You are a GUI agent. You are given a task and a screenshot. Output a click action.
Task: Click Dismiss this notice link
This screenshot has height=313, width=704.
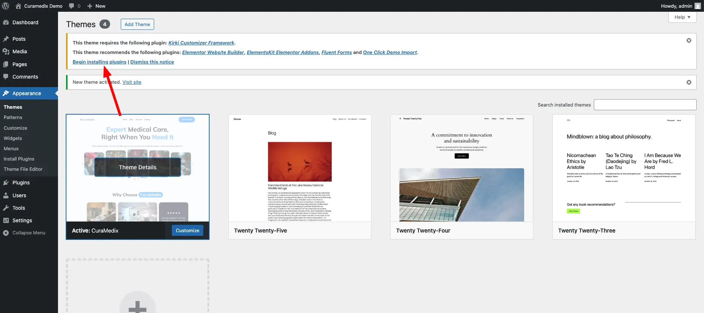[x=152, y=62]
